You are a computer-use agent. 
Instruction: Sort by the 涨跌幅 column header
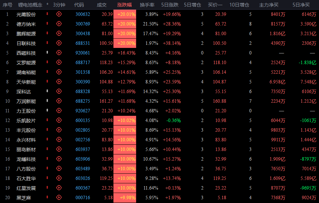124,5
